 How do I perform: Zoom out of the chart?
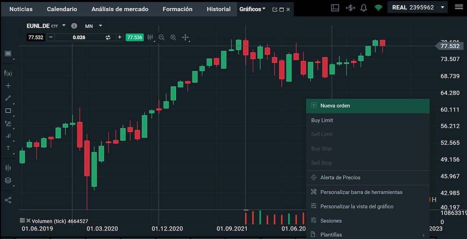click(162, 37)
